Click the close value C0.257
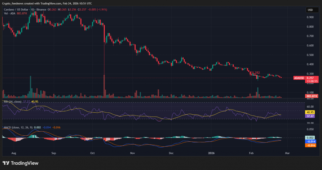The width and height of the screenshot is (322, 170). [x=82, y=10]
